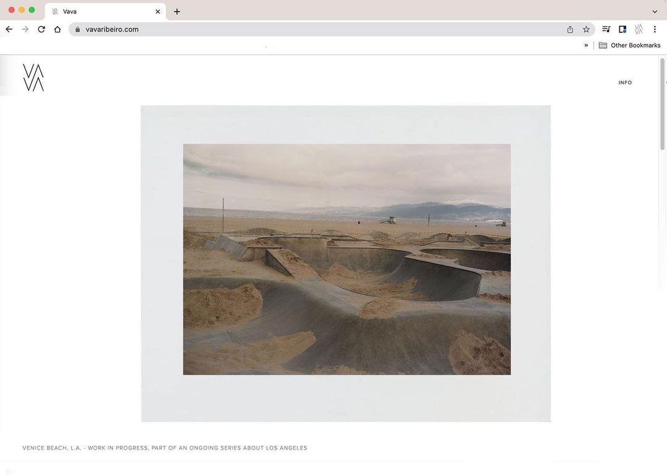Toggle the browser side panel icon
667x475 pixels.
(x=623, y=30)
